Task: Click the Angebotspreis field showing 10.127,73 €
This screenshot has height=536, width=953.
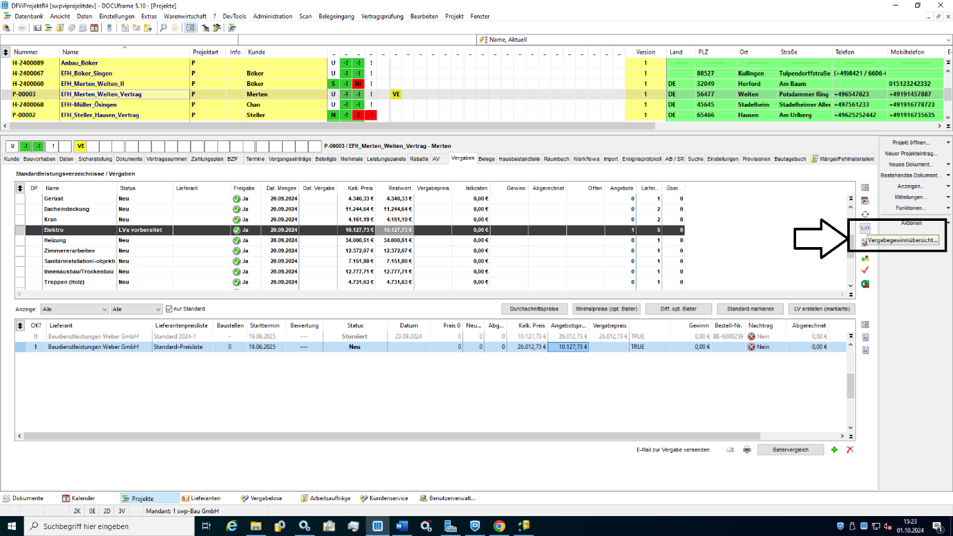Action: (x=568, y=347)
